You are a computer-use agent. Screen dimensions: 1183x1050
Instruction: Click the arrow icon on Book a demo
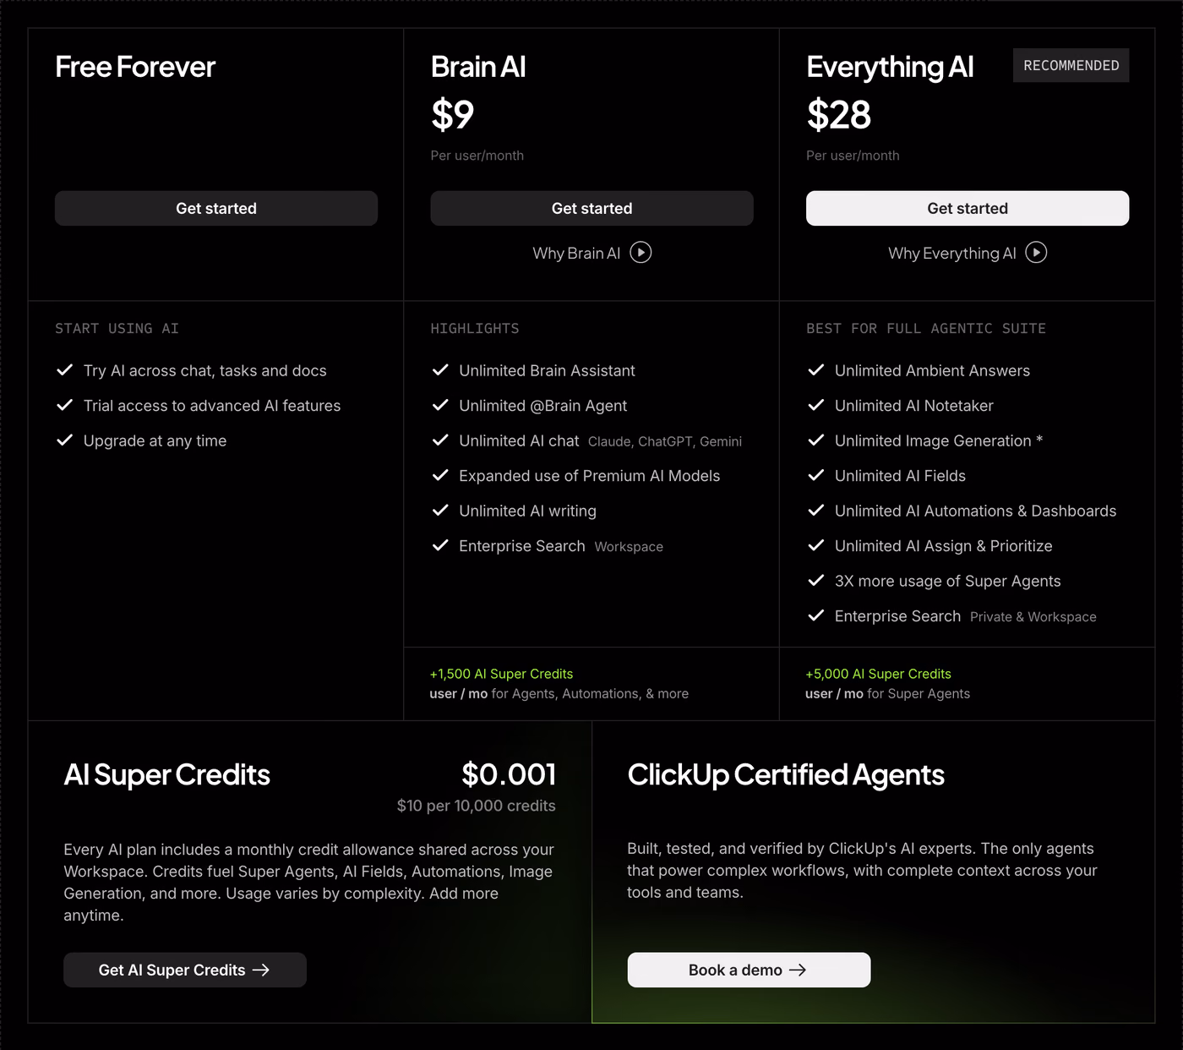pos(798,970)
